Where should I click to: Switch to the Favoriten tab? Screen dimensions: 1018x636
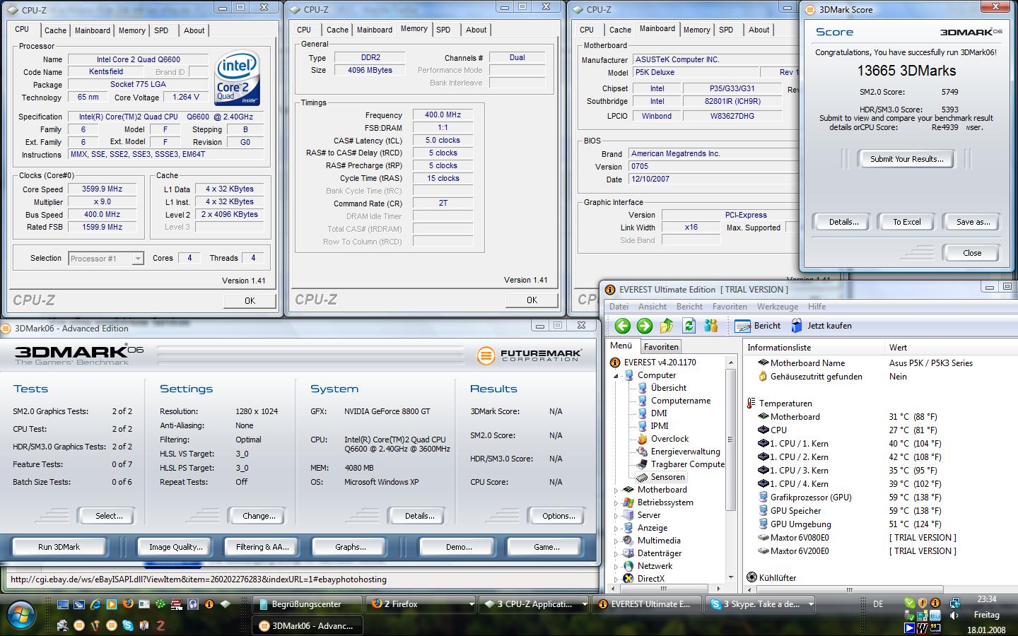661,346
